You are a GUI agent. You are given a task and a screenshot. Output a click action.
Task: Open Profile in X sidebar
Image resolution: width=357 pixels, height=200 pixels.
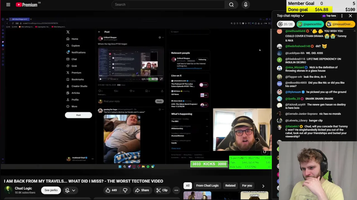point(73,100)
